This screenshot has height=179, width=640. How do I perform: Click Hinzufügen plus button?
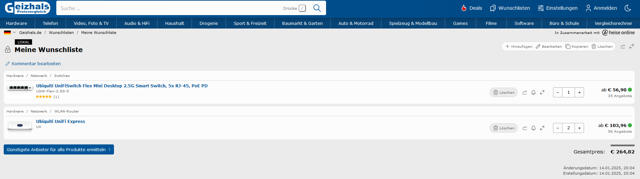pyautogui.click(x=519, y=47)
